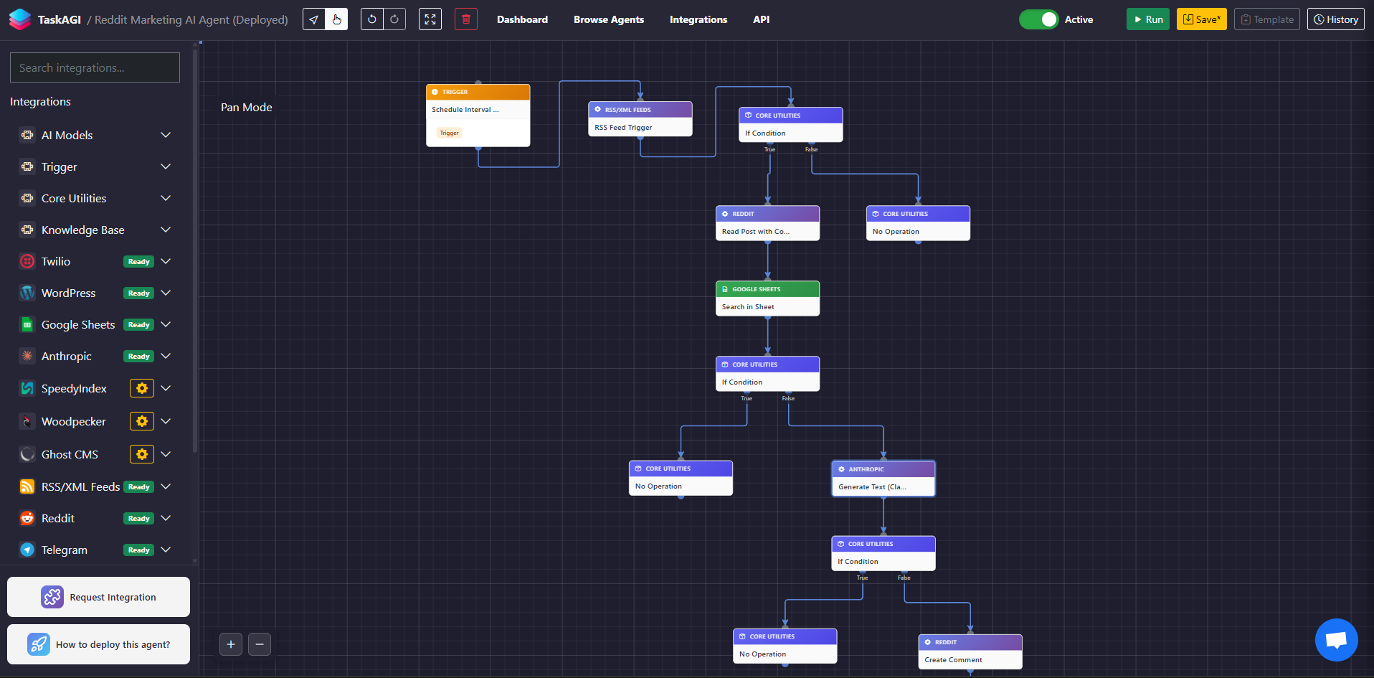Open the chat support bubble
Viewport: 1374px width, 678px height.
[x=1337, y=640]
